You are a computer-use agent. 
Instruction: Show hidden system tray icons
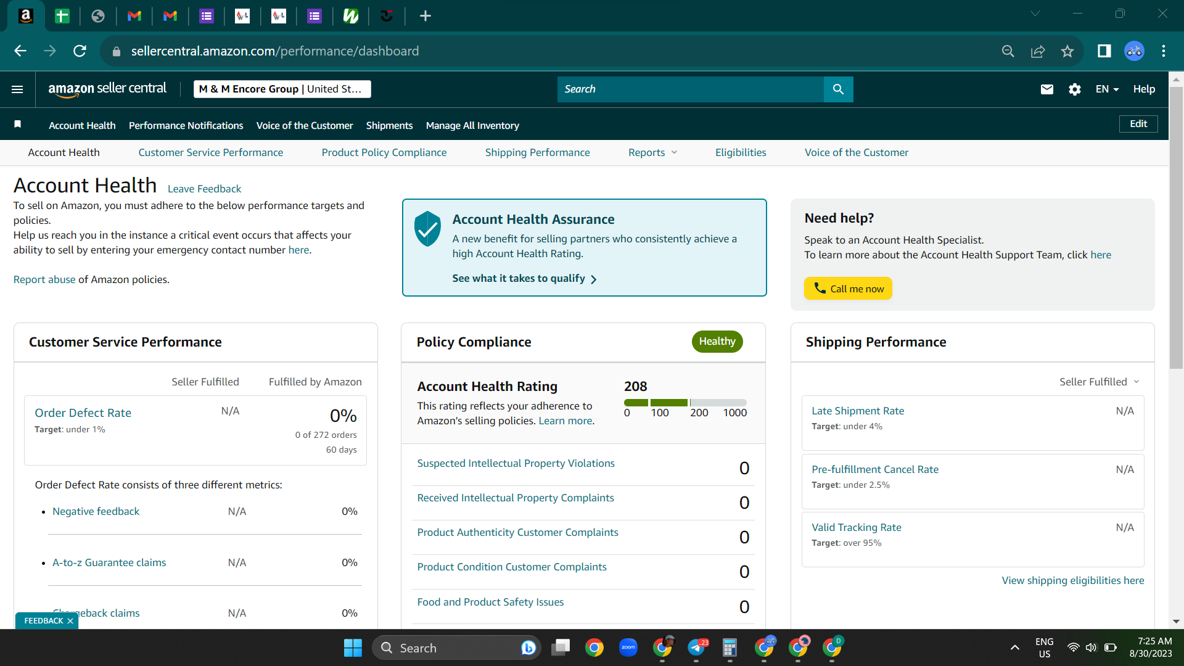(1014, 647)
